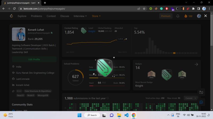The height and width of the screenshot is (119, 213).
Task: Open the Current year dropdown
Action: pyautogui.click(x=191, y=98)
